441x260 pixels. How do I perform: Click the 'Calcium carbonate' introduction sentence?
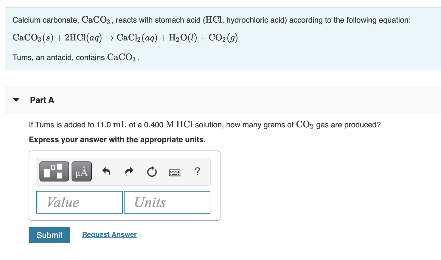tap(211, 20)
